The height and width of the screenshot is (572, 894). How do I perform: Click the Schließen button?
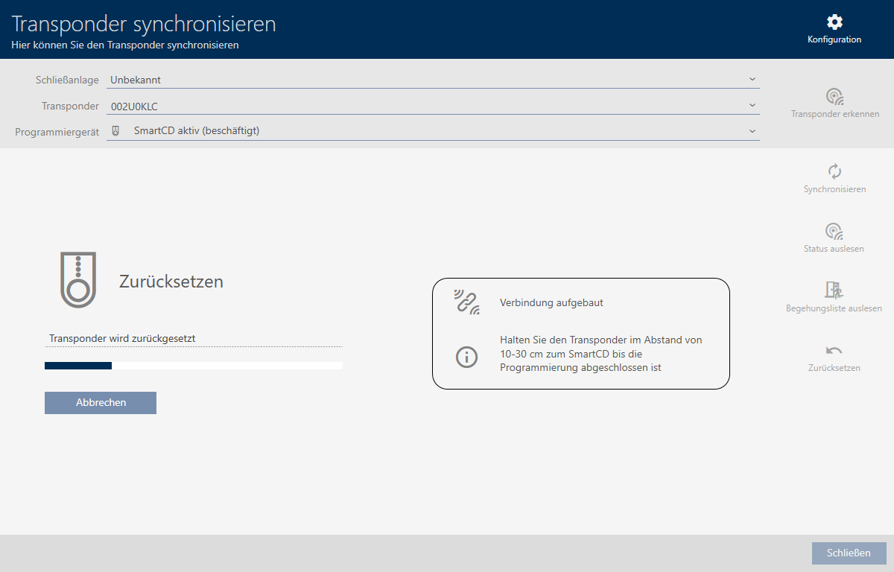click(849, 553)
